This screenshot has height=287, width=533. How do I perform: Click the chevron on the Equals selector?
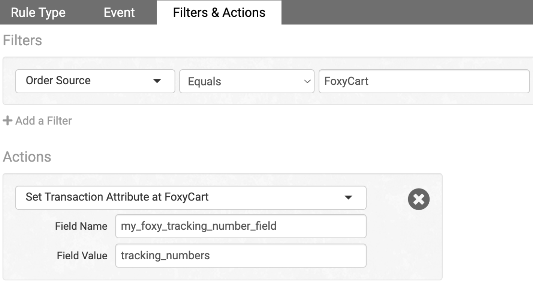(307, 81)
